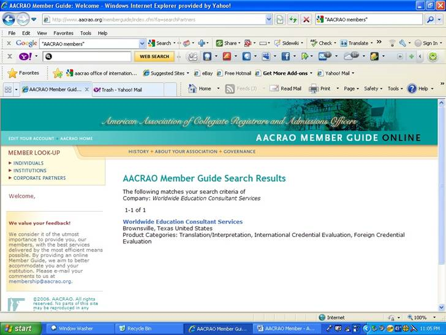The image size is (446, 335).
Task: Switch to the Trash - Yahoo! Mail tab
Action: [127, 90]
